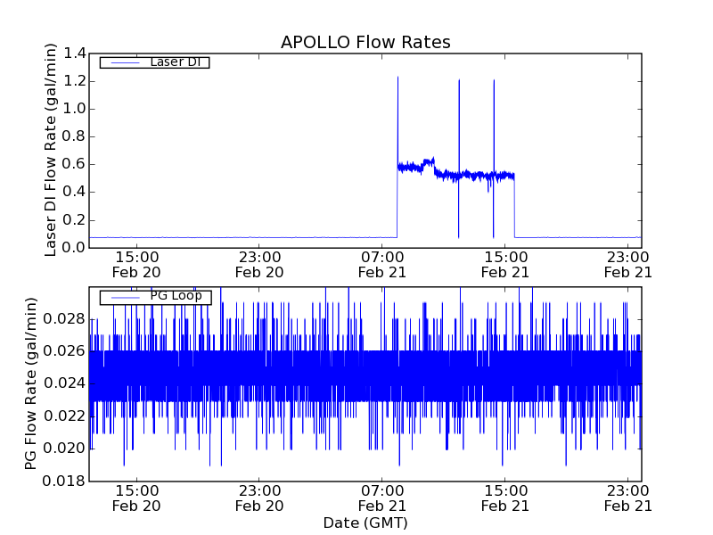Click top plot's '07:00 Feb 21' tick label
The width and height of the screenshot is (713, 535).
pos(382,265)
